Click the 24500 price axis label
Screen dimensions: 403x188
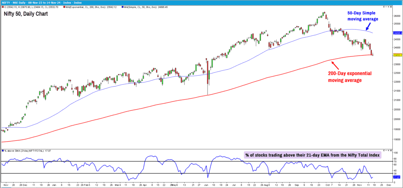click(397, 39)
